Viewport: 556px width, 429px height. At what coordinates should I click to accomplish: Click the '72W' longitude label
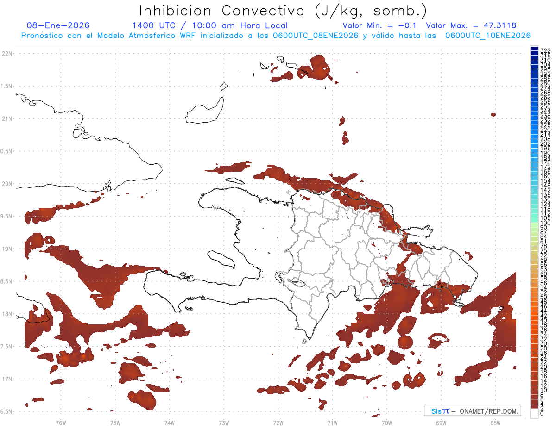278,423
